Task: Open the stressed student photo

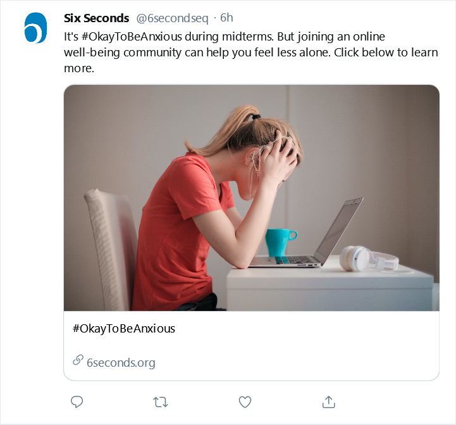Action: 251,198
